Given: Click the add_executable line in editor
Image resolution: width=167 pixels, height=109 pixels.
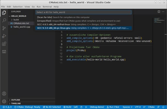Looking at the screenshot, I should pos(96,60).
